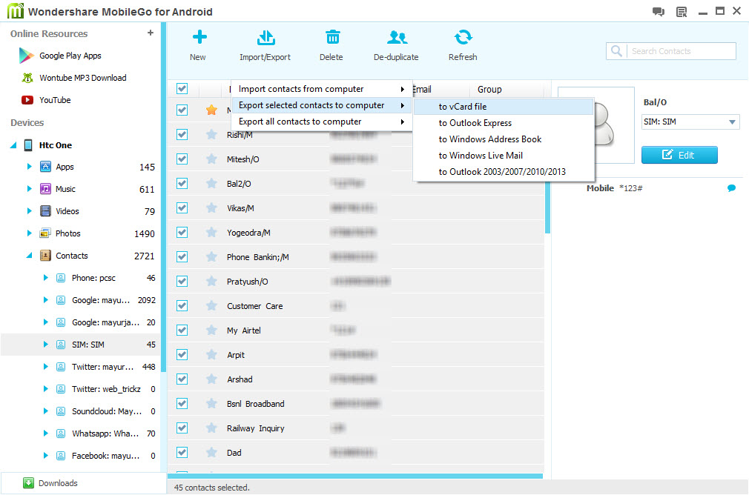Screen dimensions: 749x495
Task: Open the SIM: SIM account dropdown
Action: 690,122
